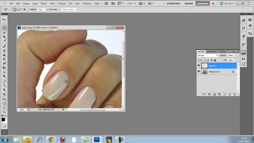Hide Layer 1 visibility eye
The height and width of the screenshot is (143, 254).
coord(199,66)
